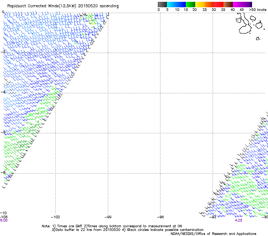
Task: Click the small southernmost island outline below Isabela
Action: [258, 38]
